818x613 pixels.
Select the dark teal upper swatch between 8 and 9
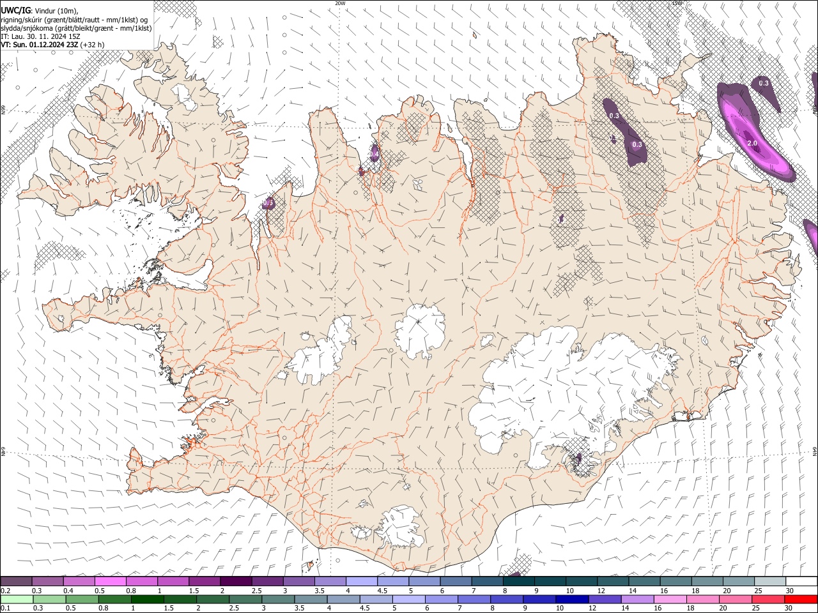tap(518, 582)
